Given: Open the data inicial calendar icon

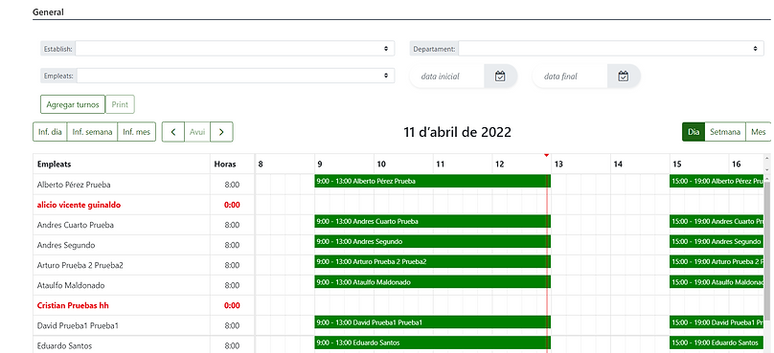Looking at the screenshot, I should (x=500, y=77).
